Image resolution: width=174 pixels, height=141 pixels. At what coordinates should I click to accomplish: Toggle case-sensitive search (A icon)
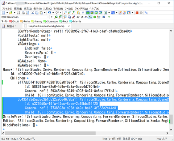[74, 17]
